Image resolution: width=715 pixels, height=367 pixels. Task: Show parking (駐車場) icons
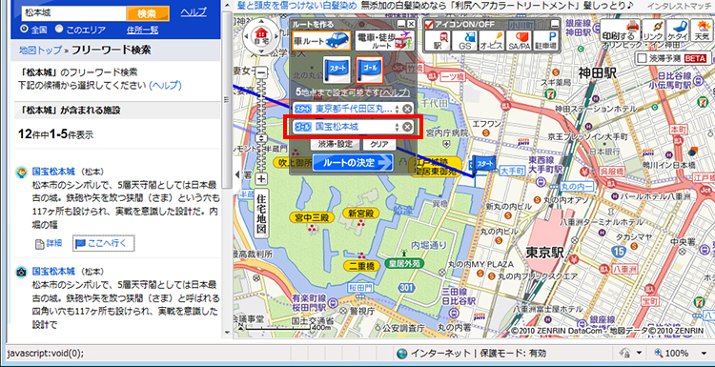[546, 41]
